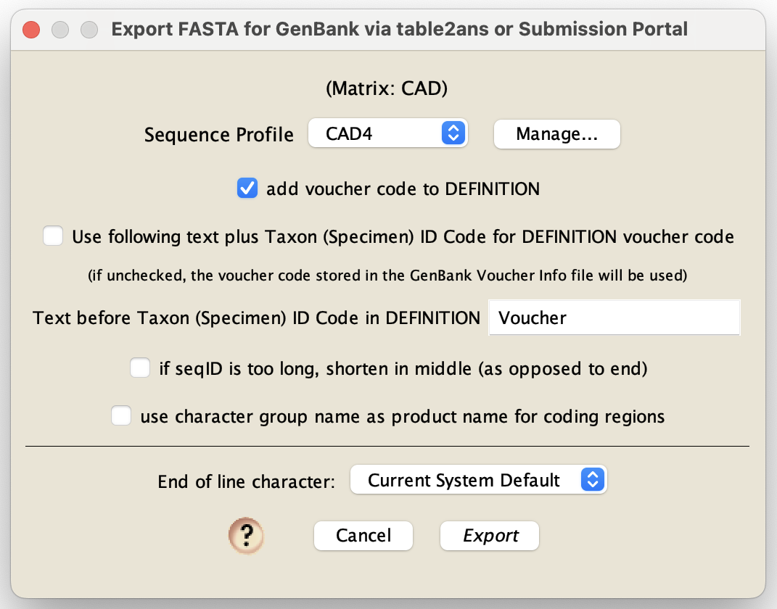Click the chevron arrows on CAD4 selector
The image size is (777, 609).
(x=453, y=133)
